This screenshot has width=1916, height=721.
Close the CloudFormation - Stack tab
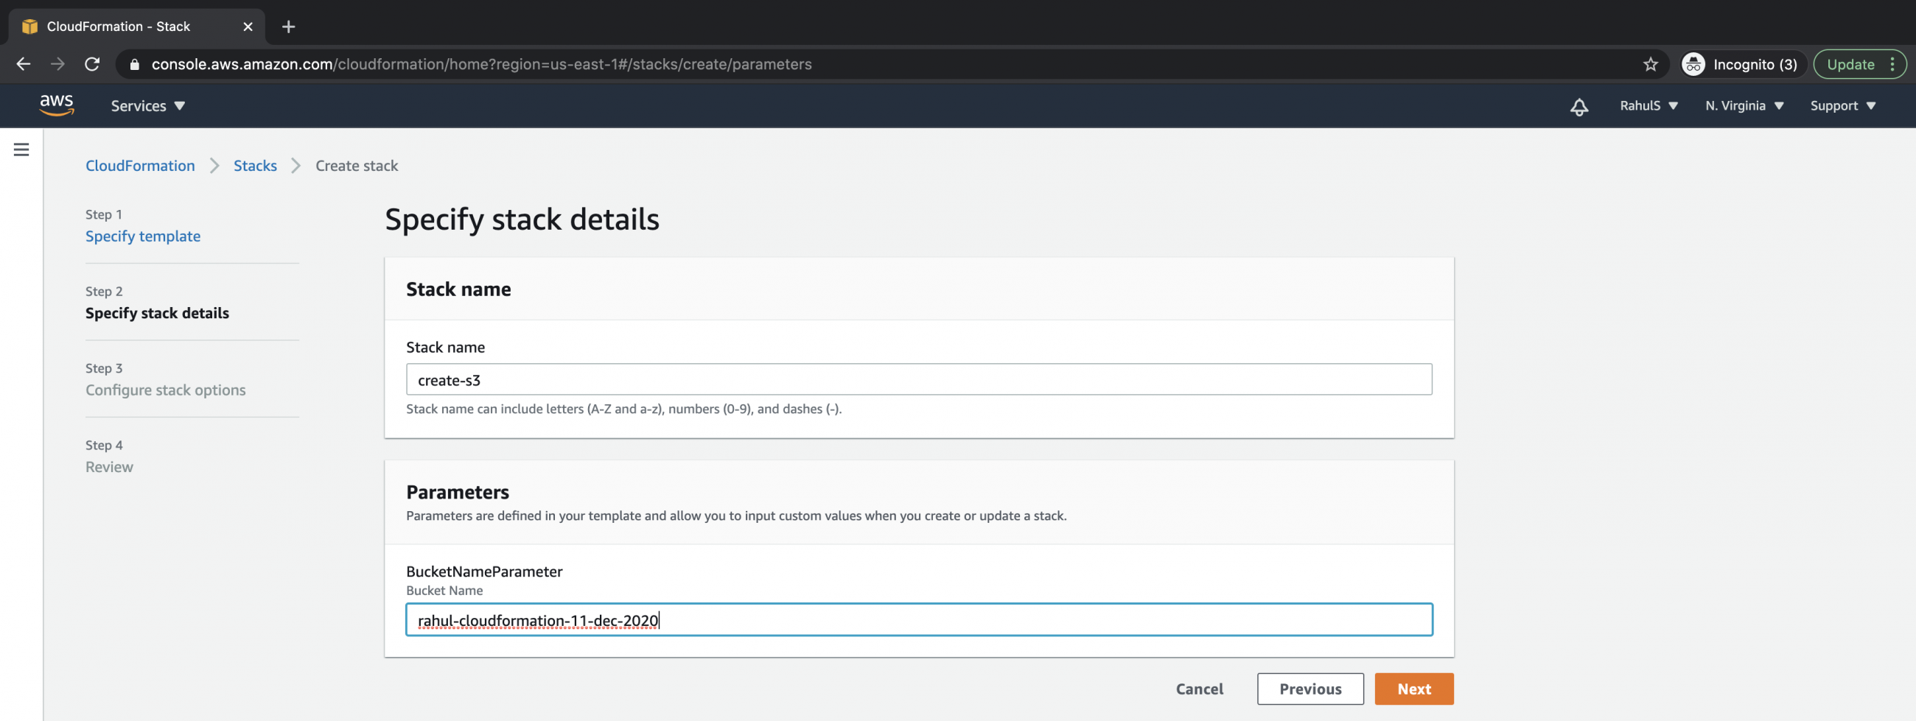tap(248, 27)
